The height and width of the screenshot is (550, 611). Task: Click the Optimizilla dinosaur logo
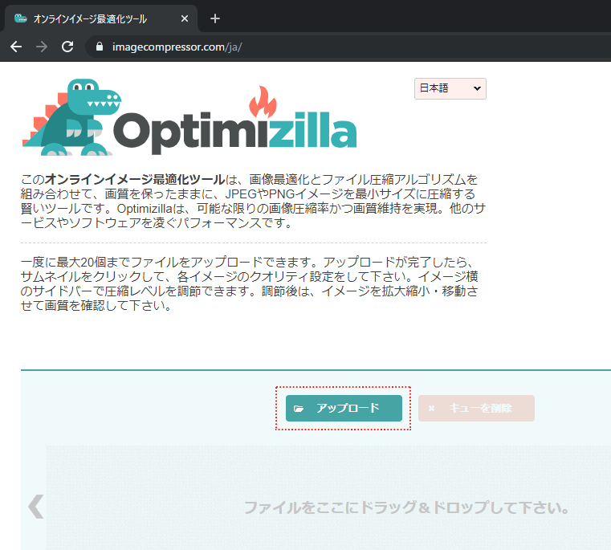[x=71, y=117]
